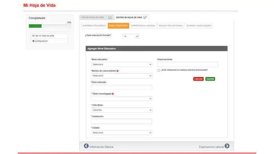Switch to the Idiomas y Habilidades tab
274x154 pixels.
pos(198,26)
